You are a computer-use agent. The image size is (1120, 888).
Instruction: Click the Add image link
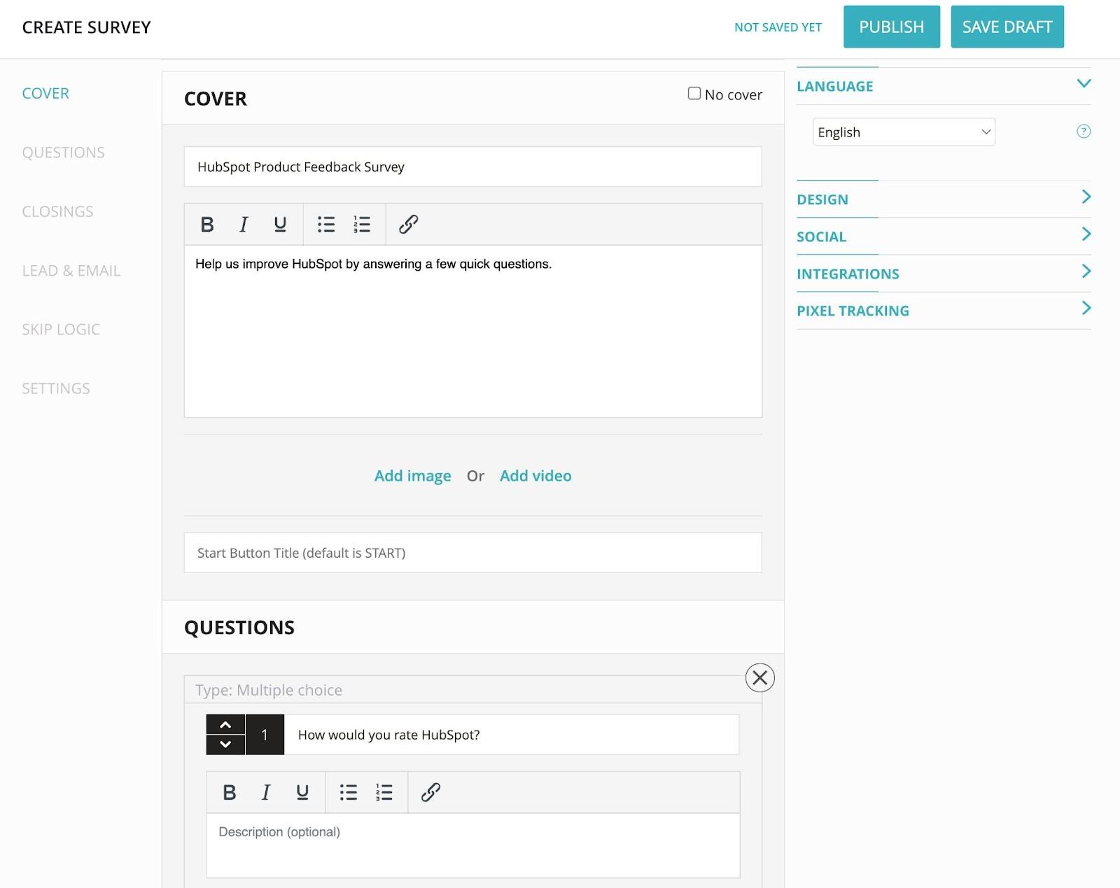pos(413,476)
